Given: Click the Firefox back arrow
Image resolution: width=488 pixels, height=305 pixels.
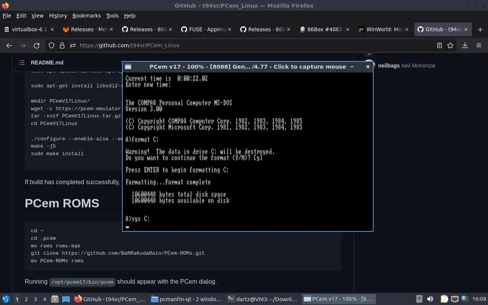Looking at the screenshot, I should click(9, 45).
